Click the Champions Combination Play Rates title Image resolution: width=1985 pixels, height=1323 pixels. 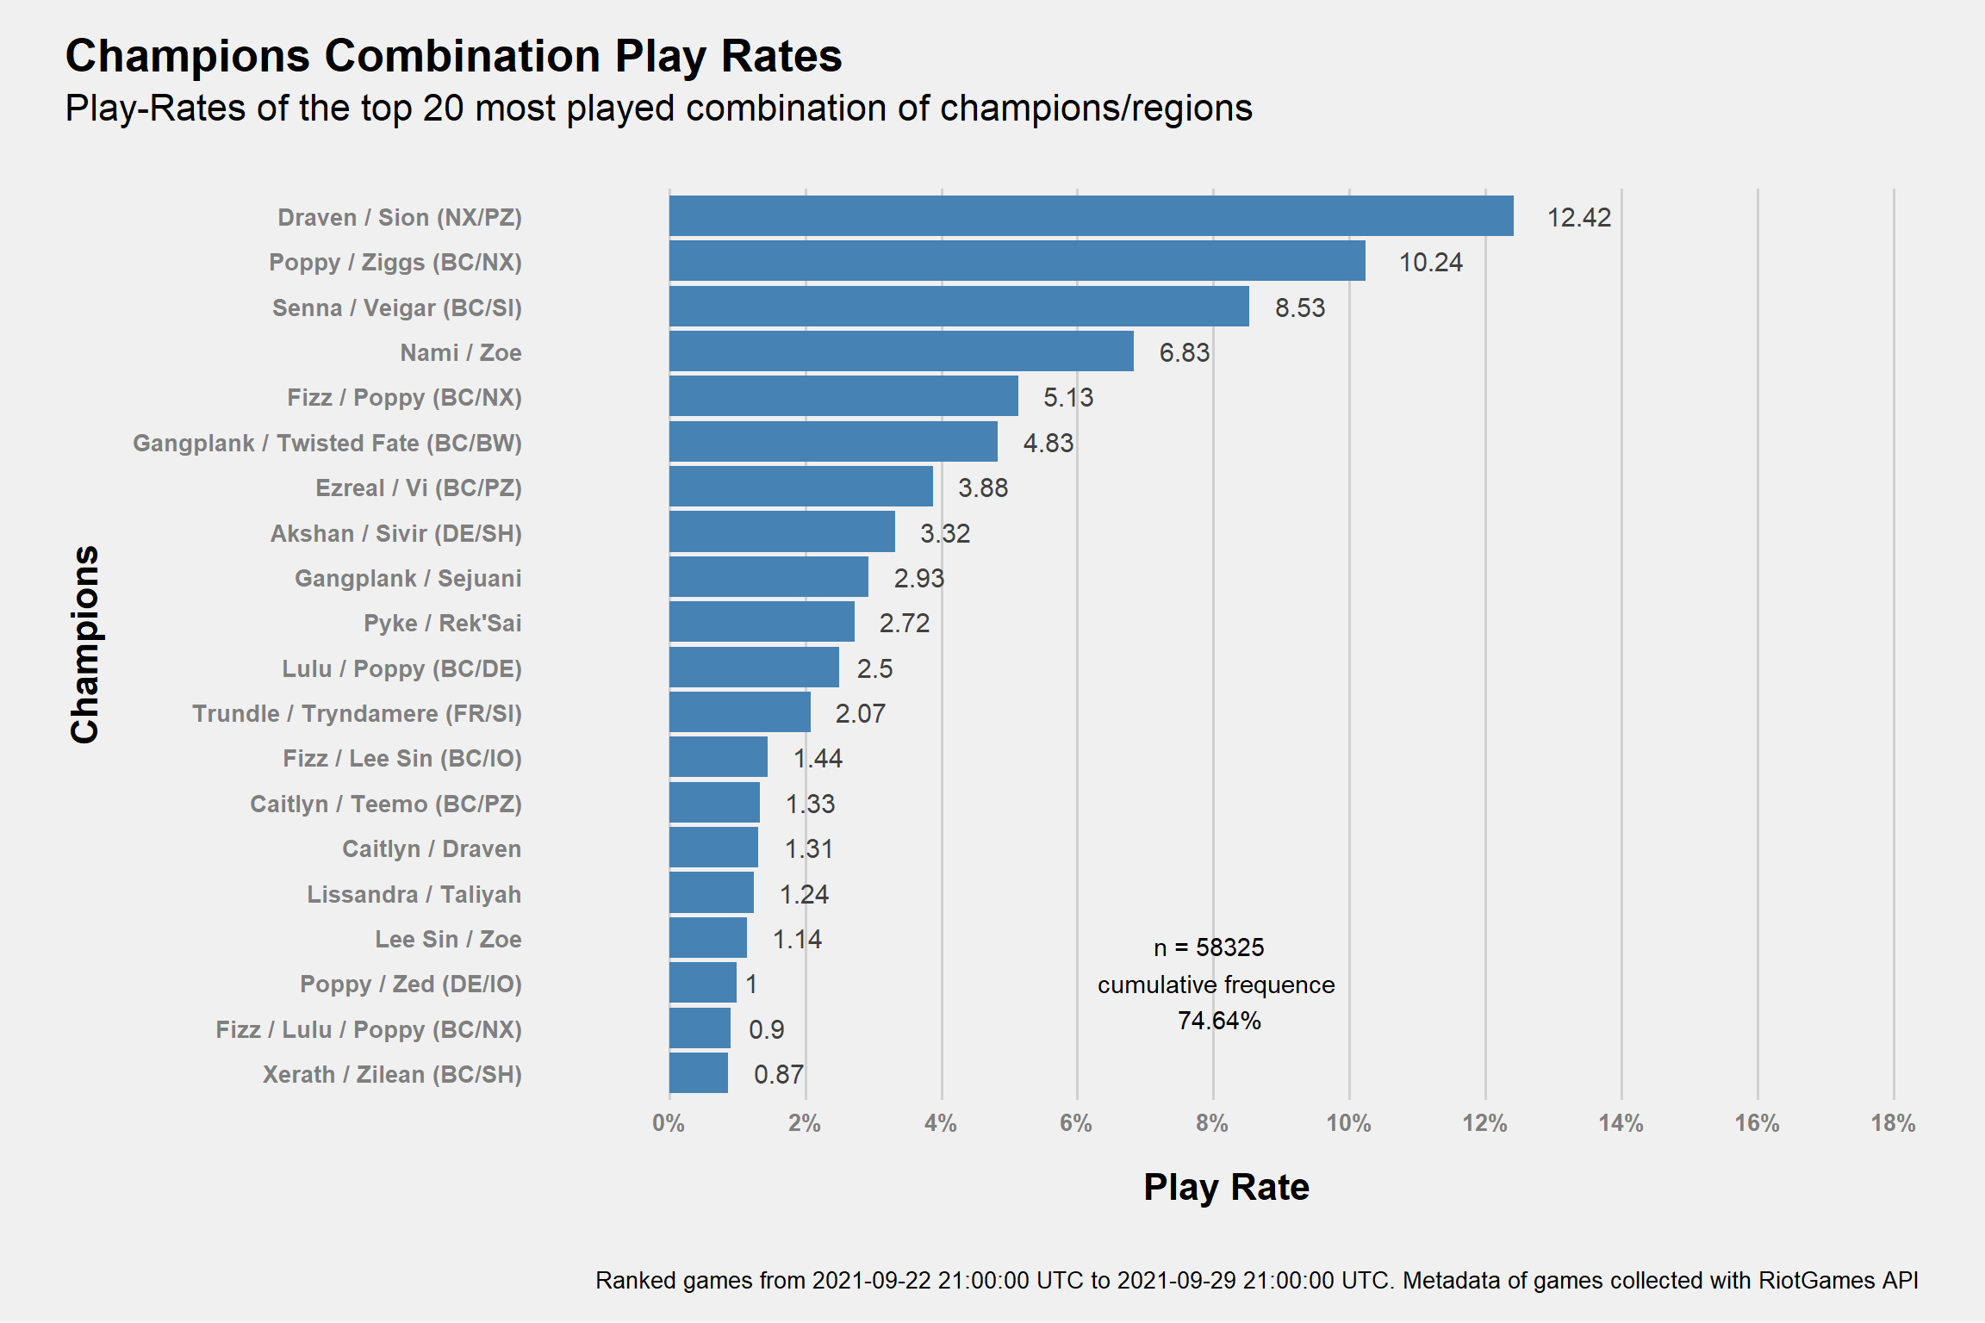454,56
